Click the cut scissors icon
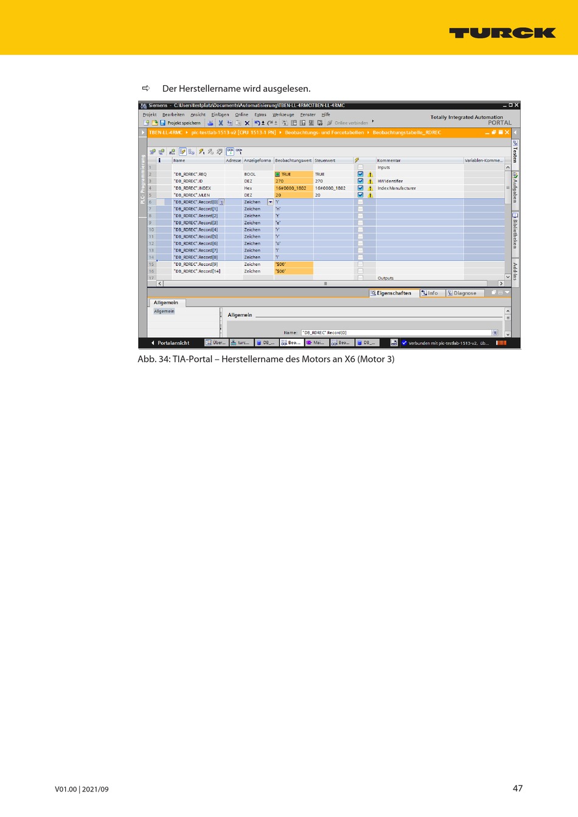 (221, 123)
